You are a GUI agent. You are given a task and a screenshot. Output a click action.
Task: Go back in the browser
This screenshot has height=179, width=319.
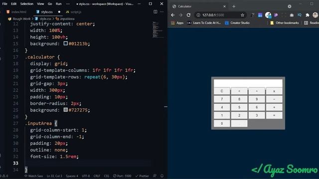pyautogui.click(x=173, y=15)
